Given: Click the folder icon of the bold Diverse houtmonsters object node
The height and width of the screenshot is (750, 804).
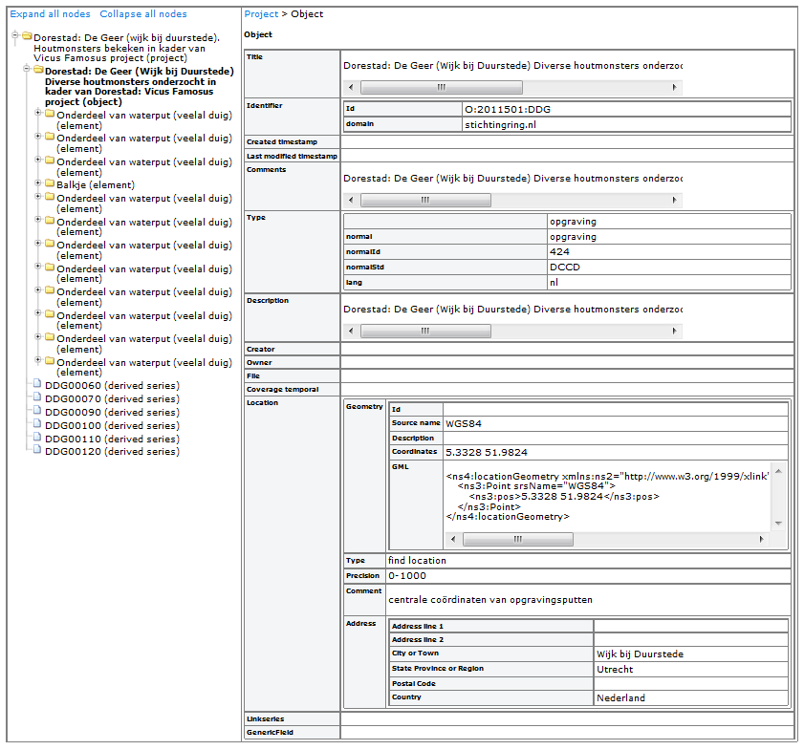Looking at the screenshot, I should pyautogui.click(x=38, y=70).
